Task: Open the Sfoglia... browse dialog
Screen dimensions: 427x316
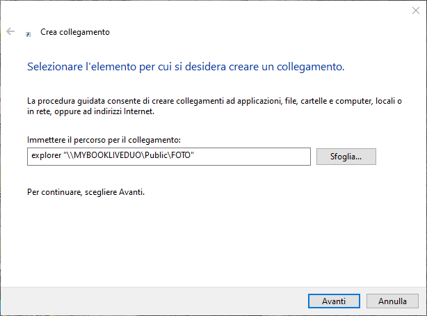Action: pos(346,157)
